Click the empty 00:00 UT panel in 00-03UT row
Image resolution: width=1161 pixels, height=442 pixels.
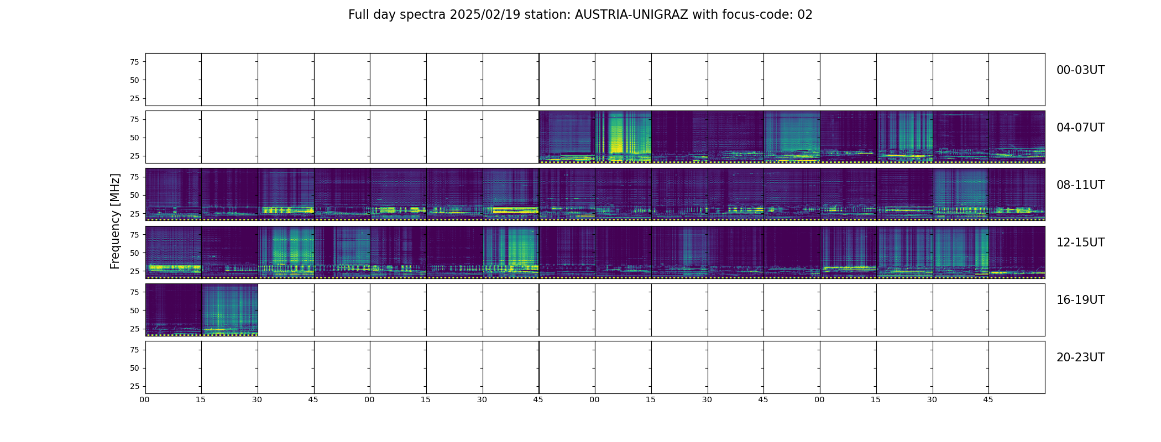click(174, 80)
